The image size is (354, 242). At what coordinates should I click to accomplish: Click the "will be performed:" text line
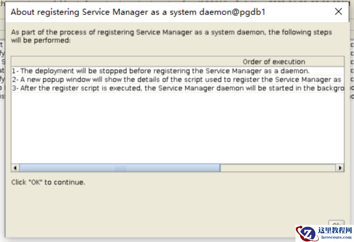(41, 40)
